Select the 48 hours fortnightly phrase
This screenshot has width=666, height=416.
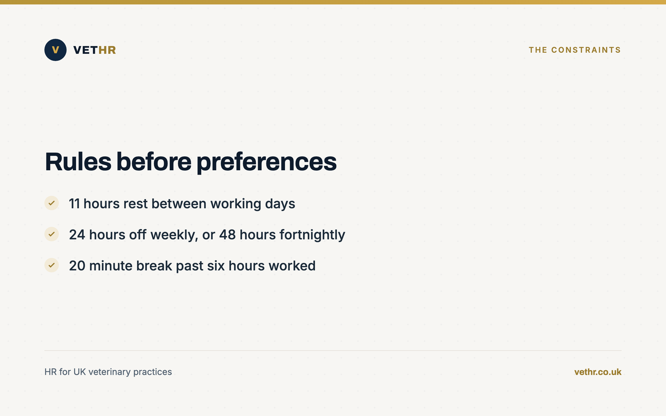point(282,235)
